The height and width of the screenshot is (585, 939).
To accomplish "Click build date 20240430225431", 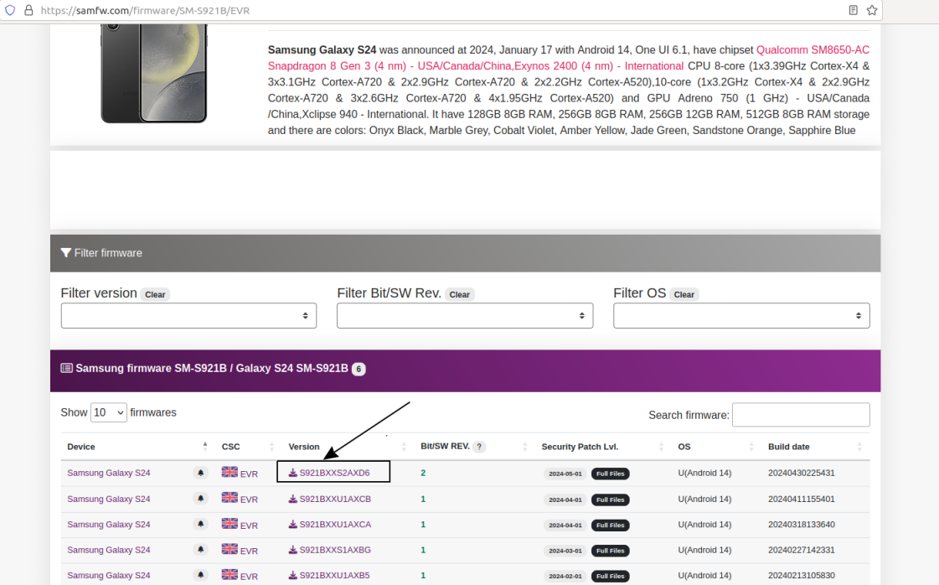I will pos(802,473).
